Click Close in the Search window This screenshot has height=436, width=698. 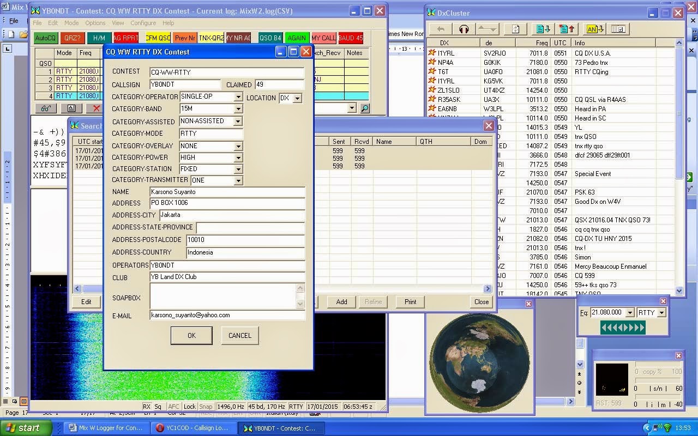[x=482, y=302]
